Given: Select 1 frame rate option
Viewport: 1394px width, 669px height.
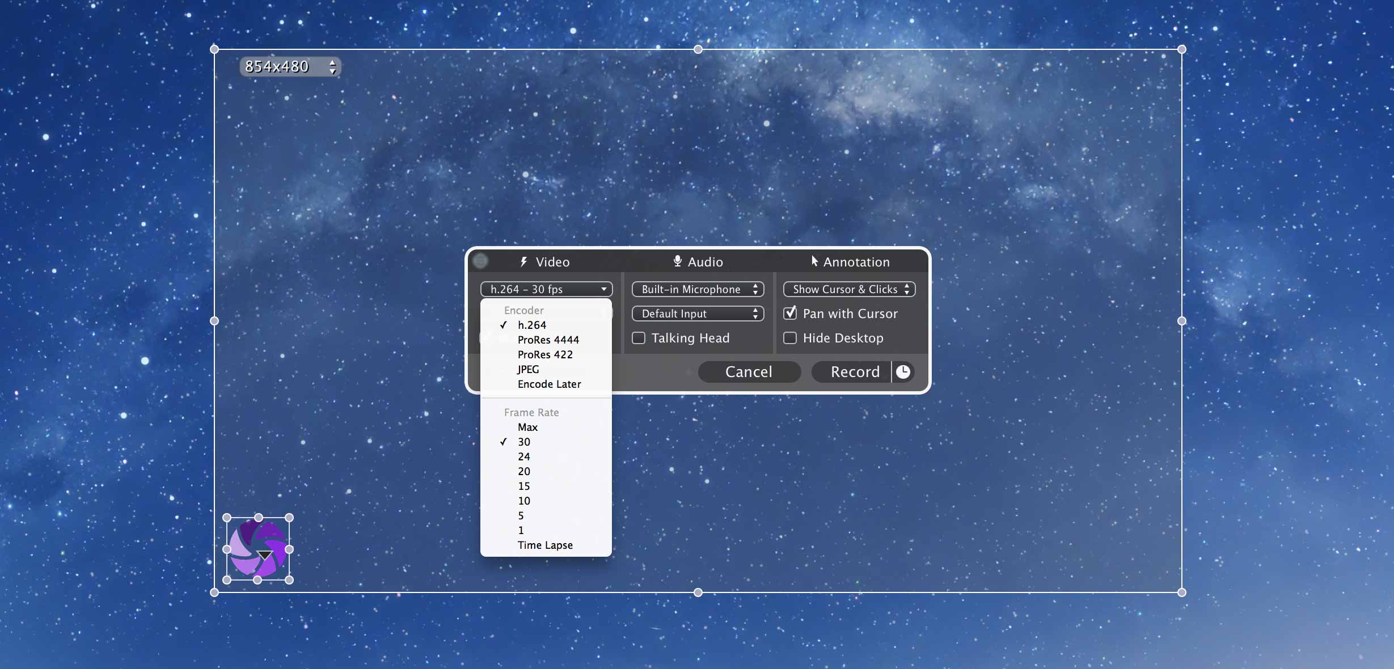Looking at the screenshot, I should point(546,530).
